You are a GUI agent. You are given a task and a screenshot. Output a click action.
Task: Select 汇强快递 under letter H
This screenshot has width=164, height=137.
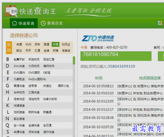34,92
